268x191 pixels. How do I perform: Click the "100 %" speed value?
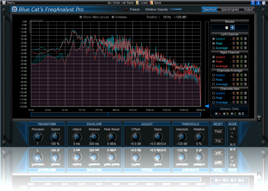pos(55,144)
